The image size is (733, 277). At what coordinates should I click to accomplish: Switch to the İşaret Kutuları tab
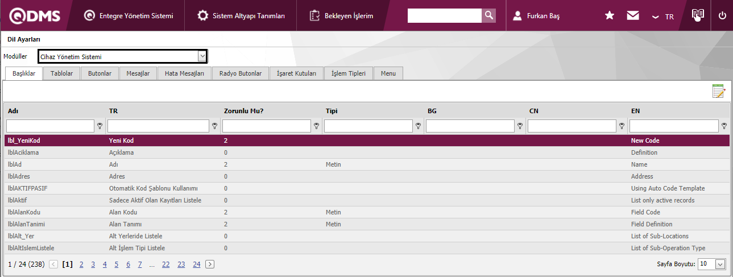[x=296, y=73]
